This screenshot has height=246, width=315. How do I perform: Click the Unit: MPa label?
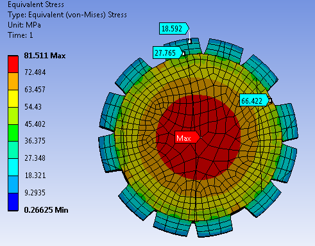coord(24,25)
